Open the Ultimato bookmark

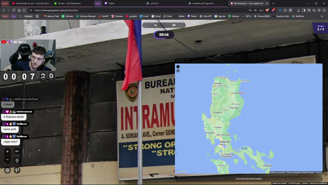[x=67, y=16]
